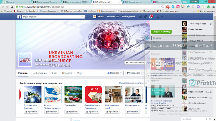Viewport: 216px width, 121px height.
Task: Open chat with Валерия Михалищена
Action: 197,97
